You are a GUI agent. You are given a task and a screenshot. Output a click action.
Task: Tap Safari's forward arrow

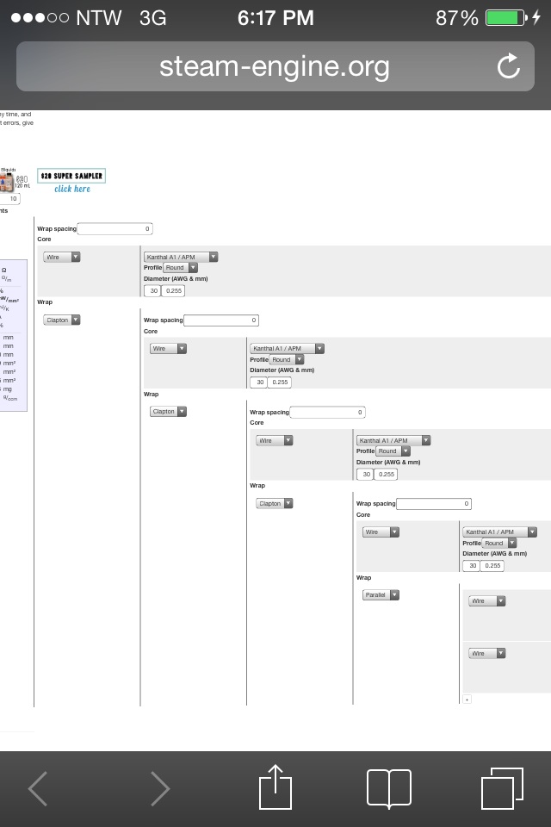(160, 788)
